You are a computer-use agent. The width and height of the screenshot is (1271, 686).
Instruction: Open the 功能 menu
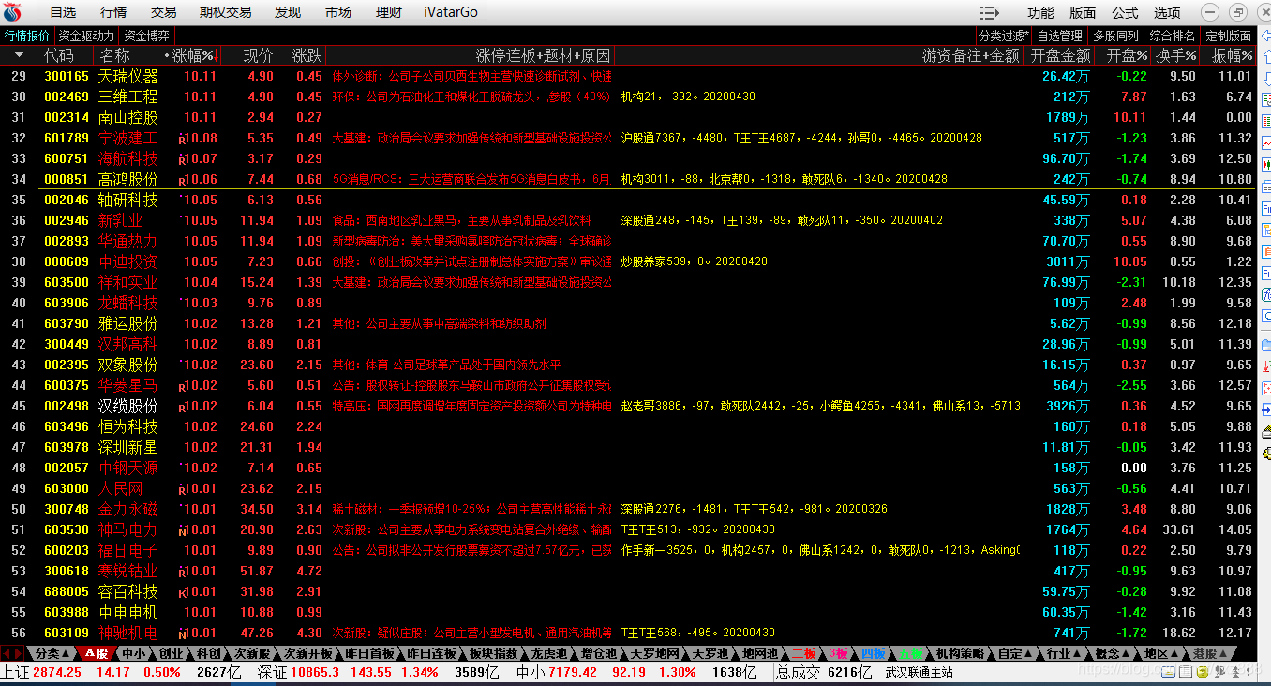coord(1040,13)
